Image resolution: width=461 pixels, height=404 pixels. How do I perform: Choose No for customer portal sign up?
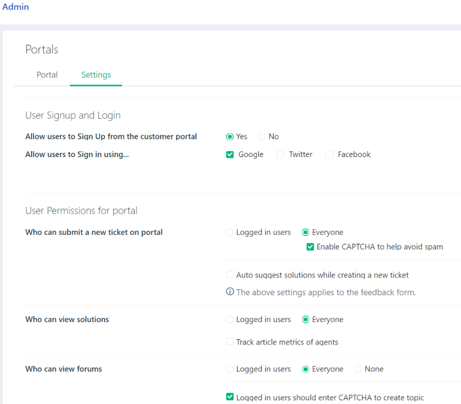(262, 137)
